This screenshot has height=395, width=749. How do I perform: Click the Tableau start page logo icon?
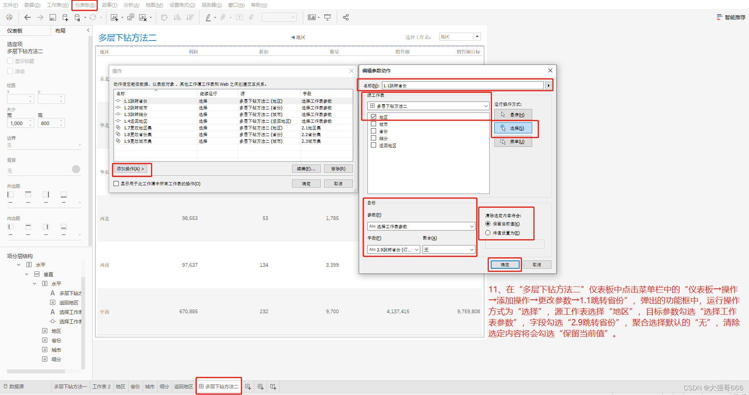click(9, 17)
